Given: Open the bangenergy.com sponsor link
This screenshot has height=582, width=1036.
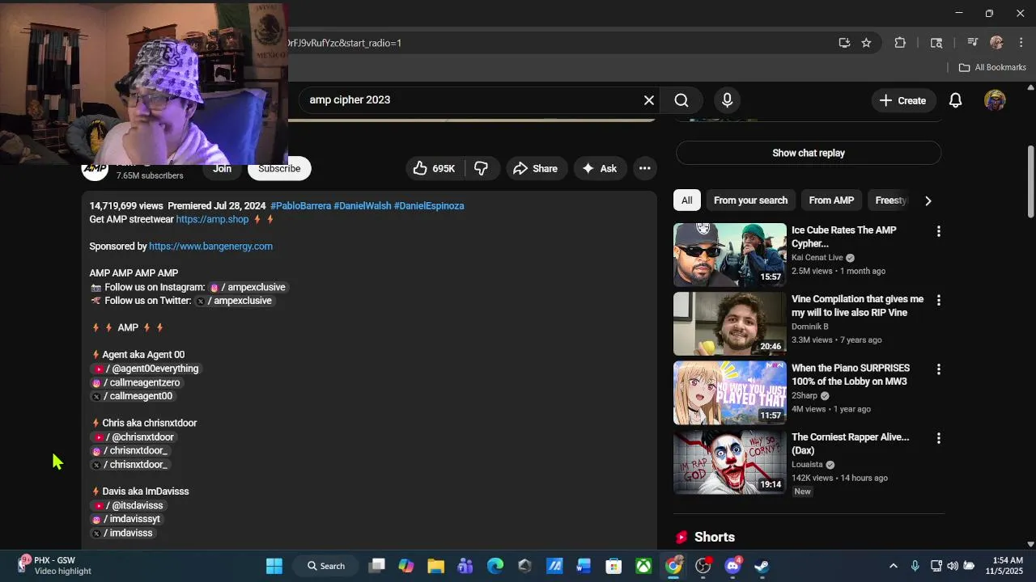Looking at the screenshot, I should [x=210, y=246].
